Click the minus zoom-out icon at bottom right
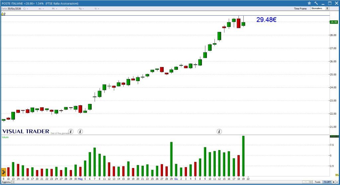This screenshot has width=340, height=185. pos(337,182)
